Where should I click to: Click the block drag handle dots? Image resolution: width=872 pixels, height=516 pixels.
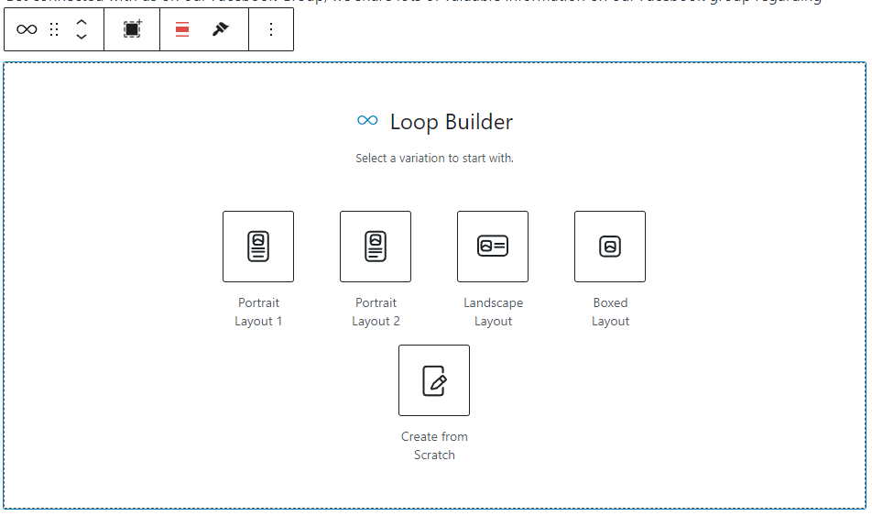[54, 29]
